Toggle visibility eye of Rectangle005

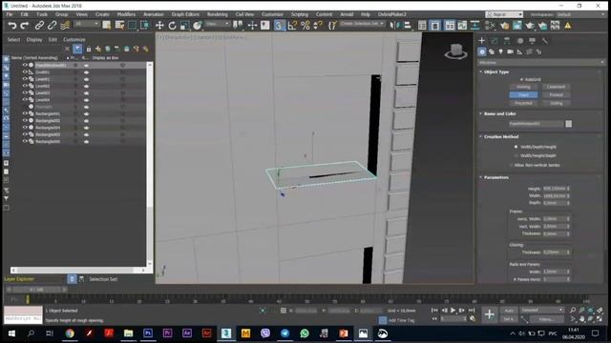coord(25,134)
